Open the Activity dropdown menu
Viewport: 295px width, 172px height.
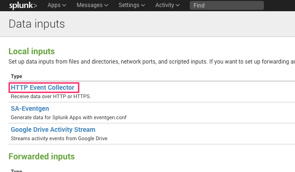(167, 5)
